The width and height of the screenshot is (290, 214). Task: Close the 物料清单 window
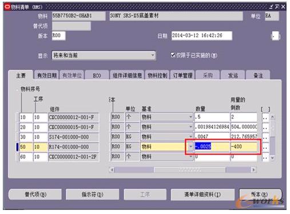pos(283,7)
